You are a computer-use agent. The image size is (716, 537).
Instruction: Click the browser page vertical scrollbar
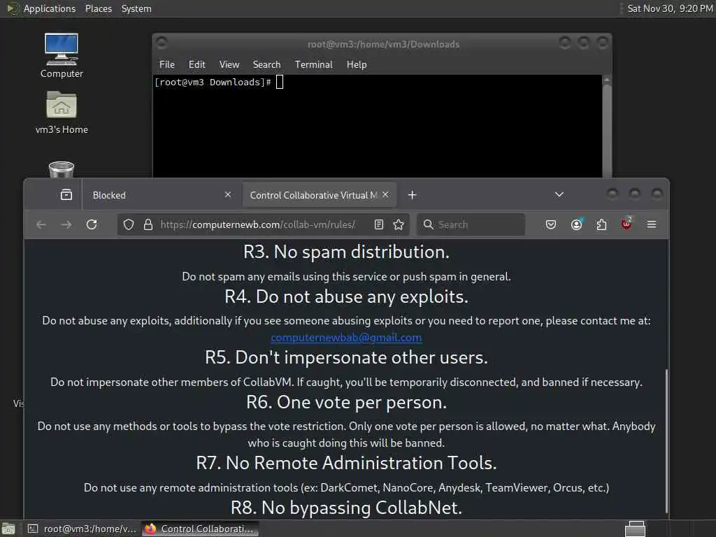tap(666, 441)
